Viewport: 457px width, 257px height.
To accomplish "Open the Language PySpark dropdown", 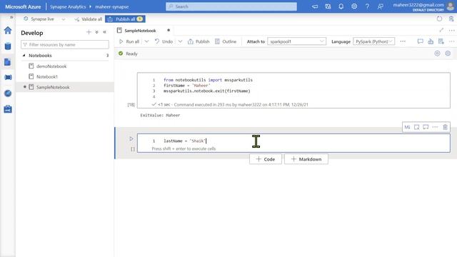I will [x=374, y=41].
